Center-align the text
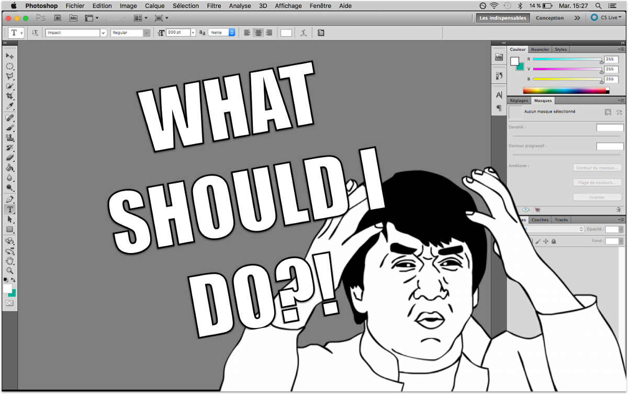628x394 pixels. [x=258, y=32]
